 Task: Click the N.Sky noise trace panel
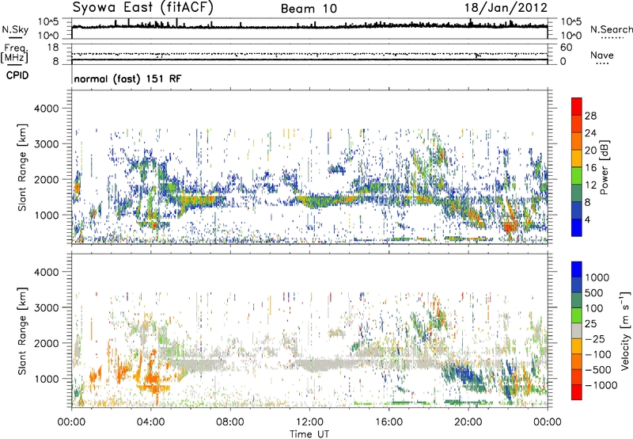tap(309, 29)
